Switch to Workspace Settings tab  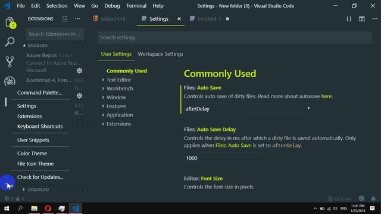[x=160, y=54]
